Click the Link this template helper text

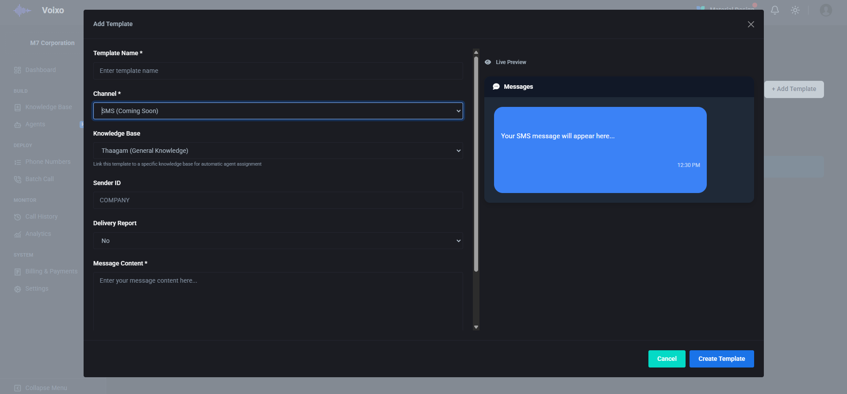[x=177, y=164]
